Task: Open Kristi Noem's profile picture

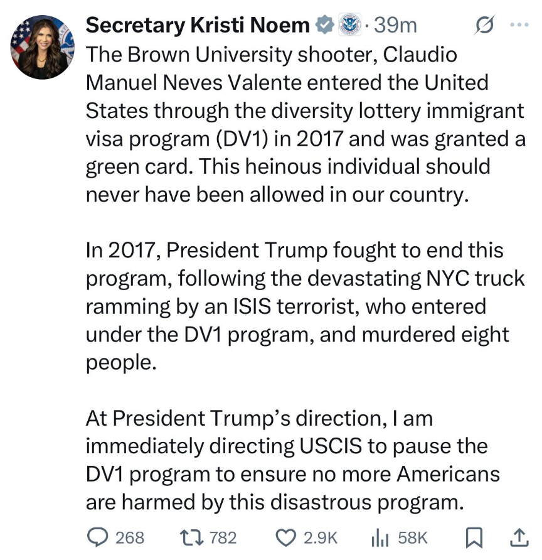Action: [43, 47]
